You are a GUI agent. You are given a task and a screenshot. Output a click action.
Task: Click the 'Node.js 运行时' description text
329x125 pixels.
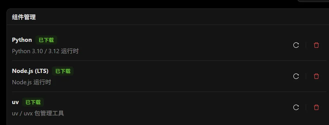[x=32, y=82]
